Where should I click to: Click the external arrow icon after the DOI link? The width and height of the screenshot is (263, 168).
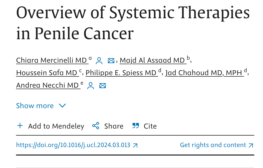click(x=135, y=146)
